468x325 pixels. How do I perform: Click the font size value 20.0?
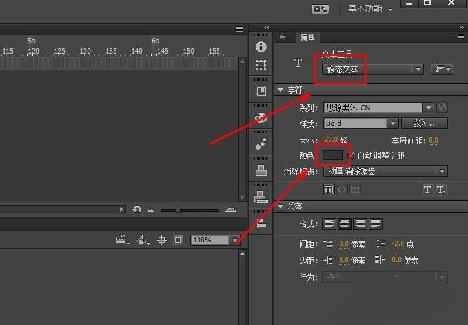tap(331, 139)
